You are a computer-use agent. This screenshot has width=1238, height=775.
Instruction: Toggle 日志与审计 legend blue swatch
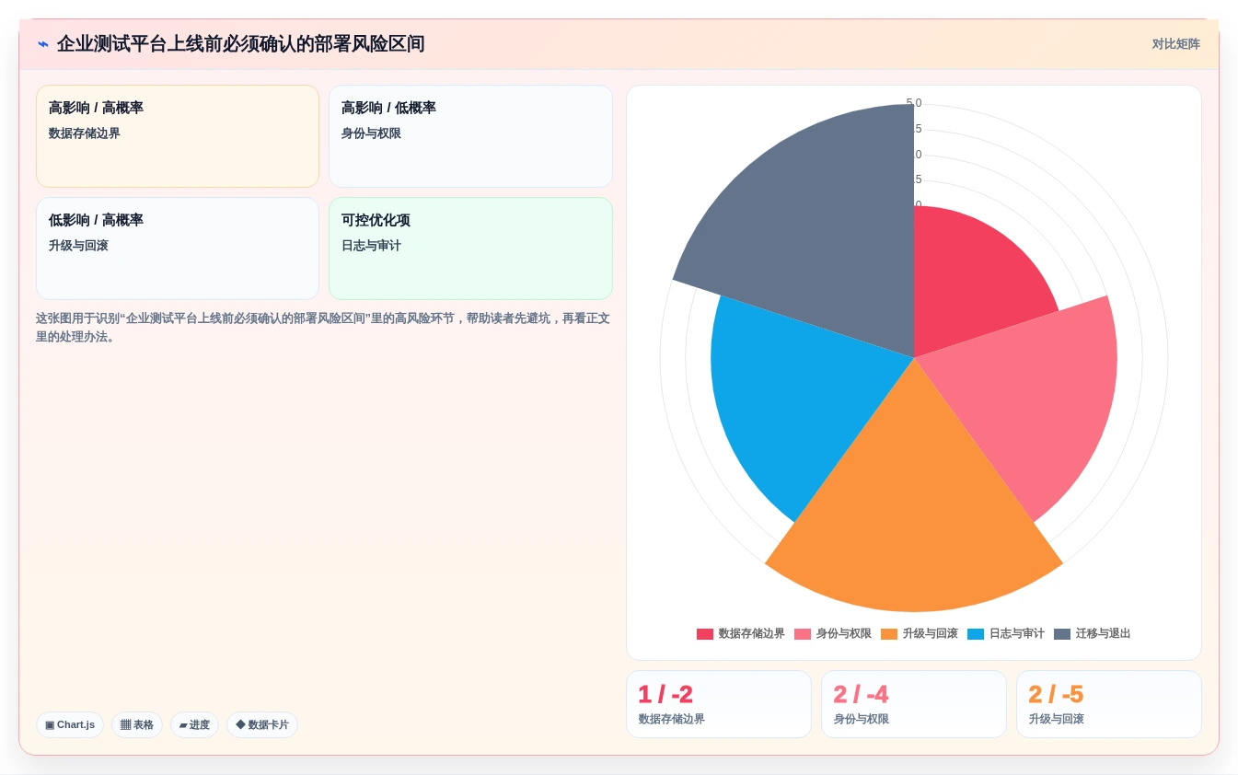tap(976, 634)
